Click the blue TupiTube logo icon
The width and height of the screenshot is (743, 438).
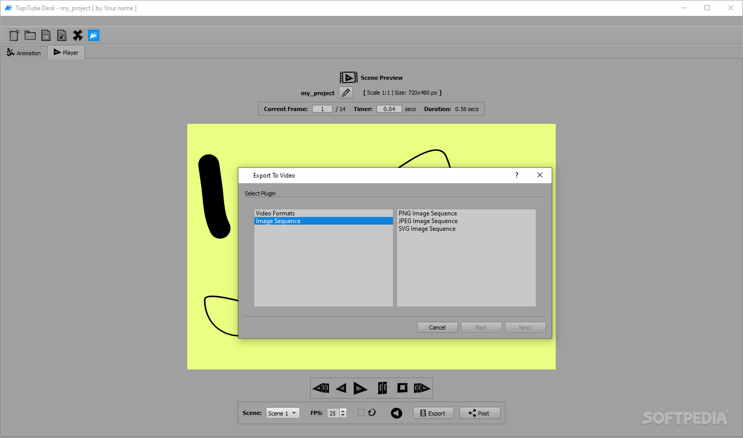[x=93, y=35]
